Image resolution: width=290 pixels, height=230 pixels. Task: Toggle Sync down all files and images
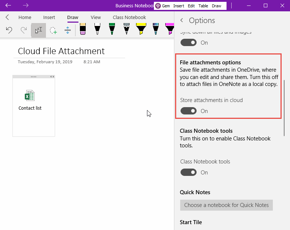(x=189, y=43)
